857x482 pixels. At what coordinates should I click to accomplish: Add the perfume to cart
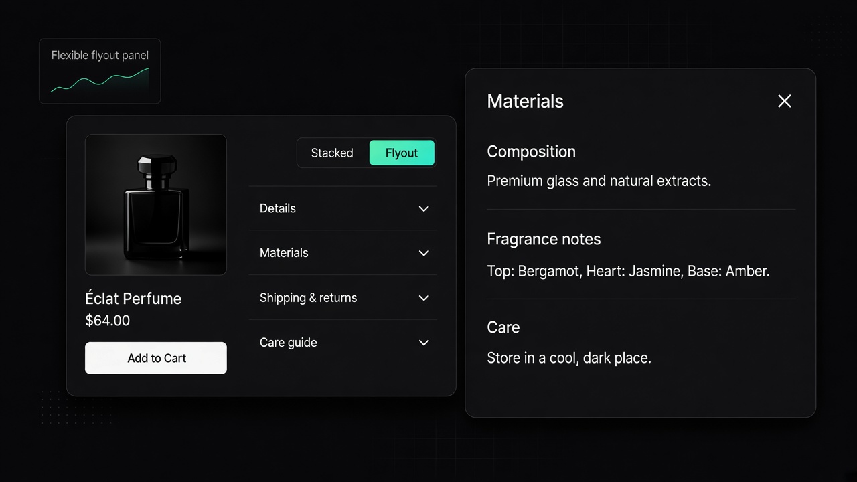[x=156, y=358]
